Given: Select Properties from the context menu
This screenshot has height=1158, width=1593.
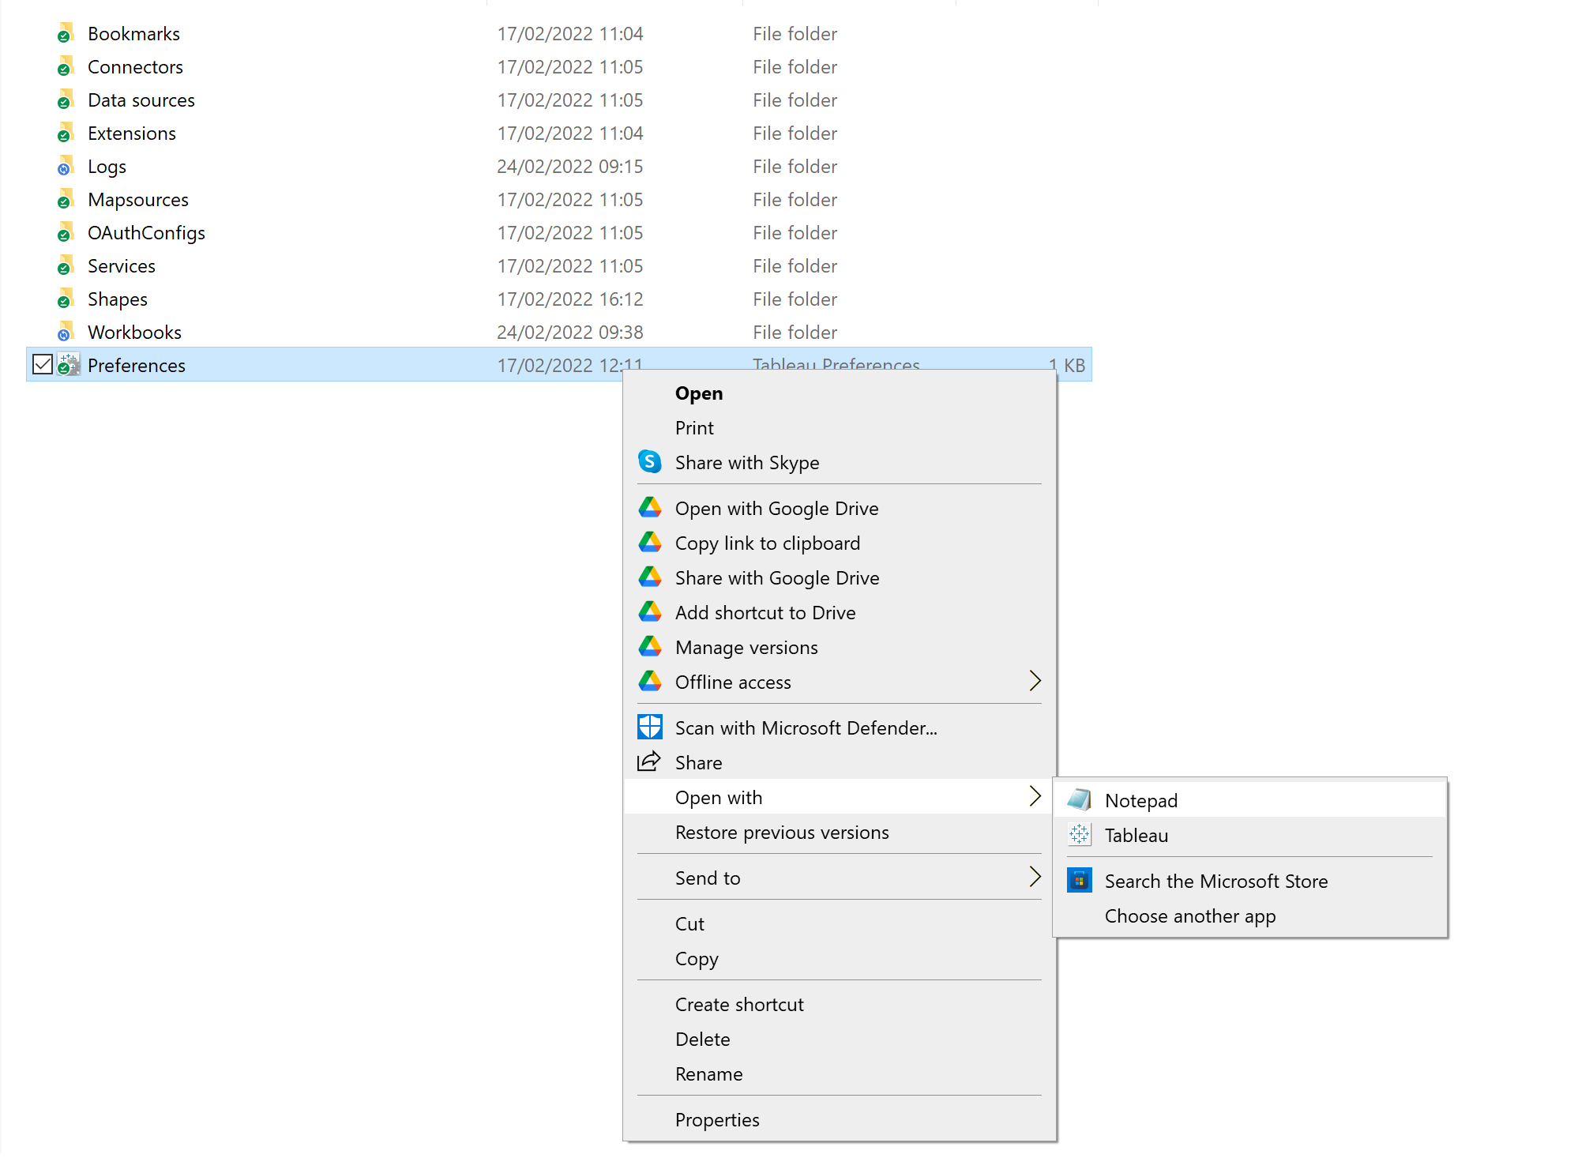Looking at the screenshot, I should point(716,1119).
